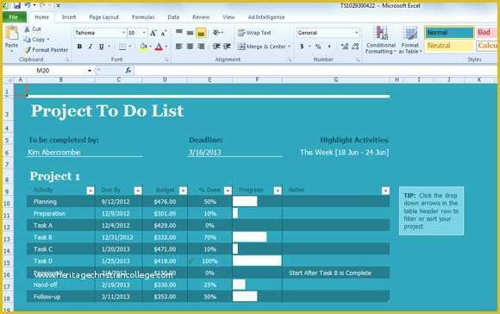Open the Due By column filter arrow

[138, 191]
